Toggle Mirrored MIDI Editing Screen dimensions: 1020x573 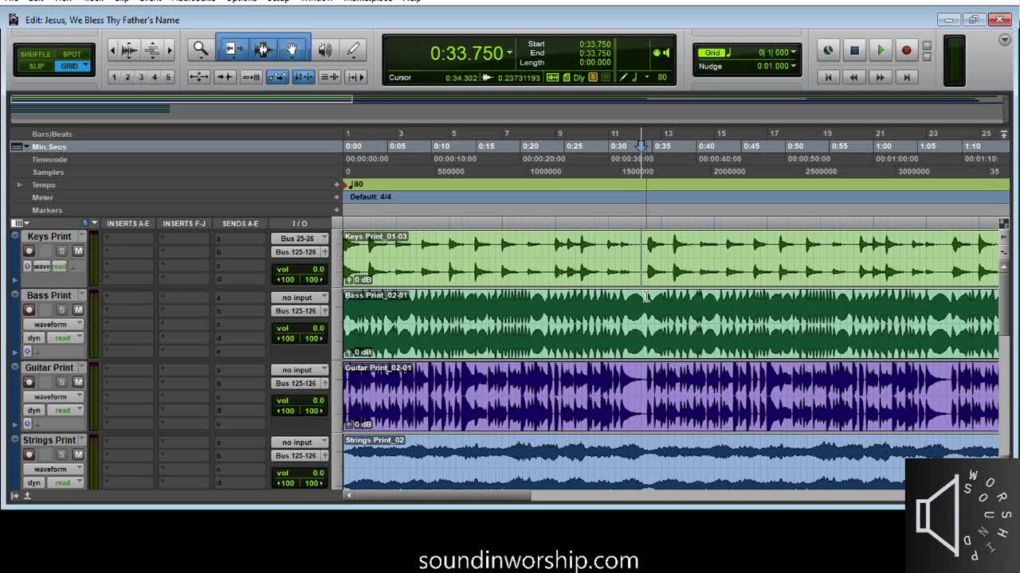coord(251,77)
